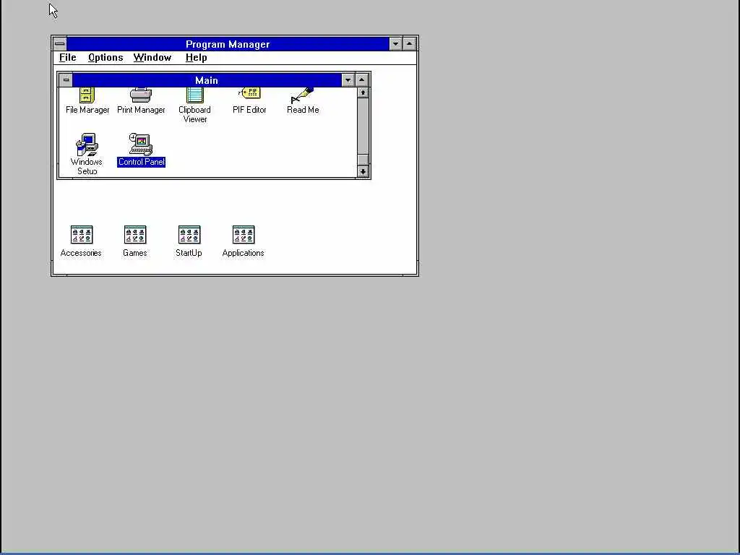Select the PIF Editor icon
This screenshot has width=740, height=555.
click(x=249, y=100)
